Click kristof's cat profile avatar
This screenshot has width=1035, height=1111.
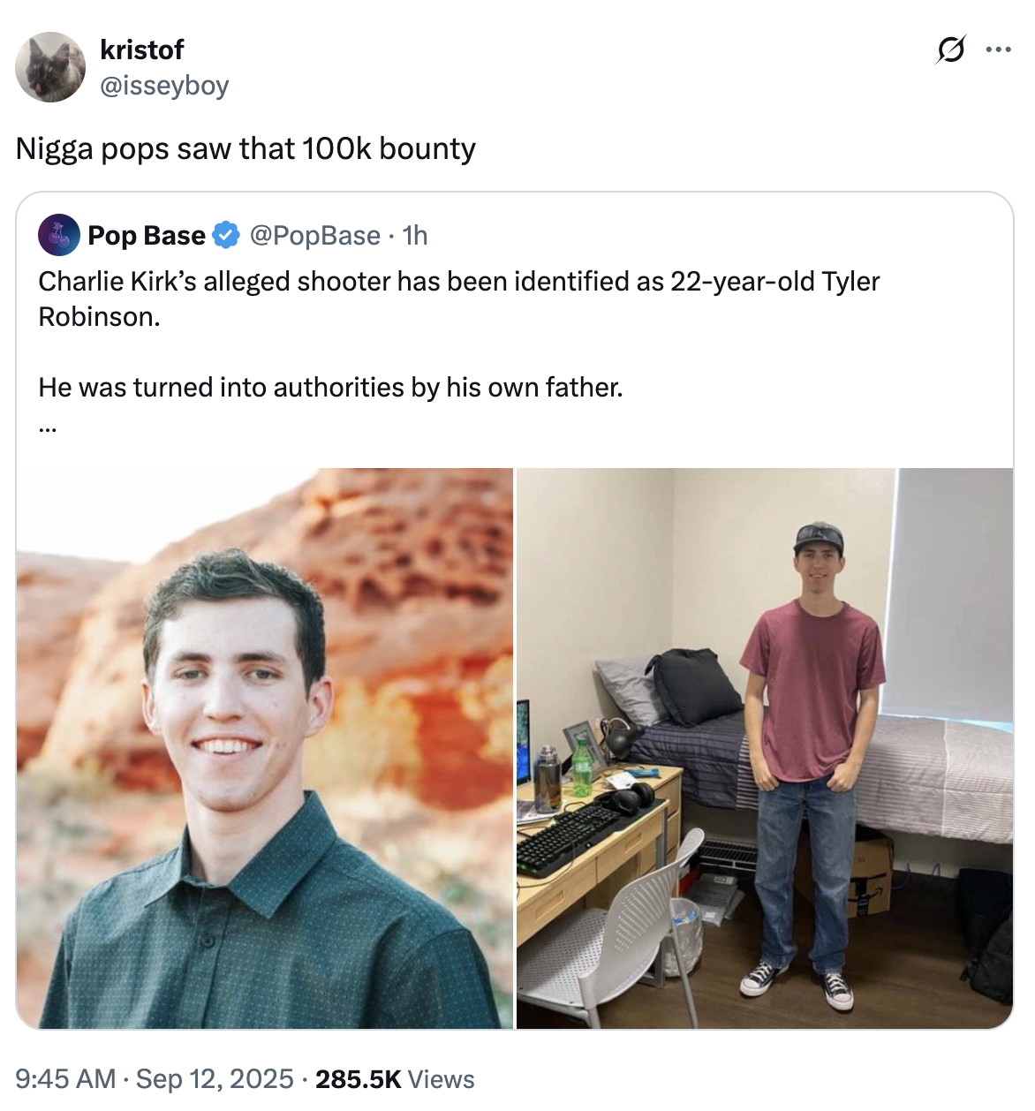[50, 67]
